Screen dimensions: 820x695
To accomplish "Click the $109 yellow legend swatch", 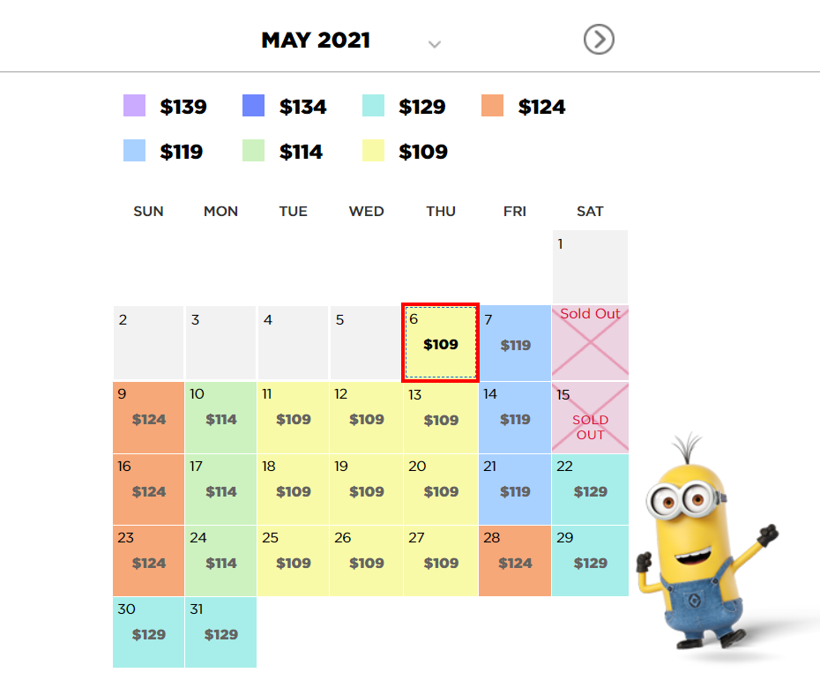I will coord(373,151).
